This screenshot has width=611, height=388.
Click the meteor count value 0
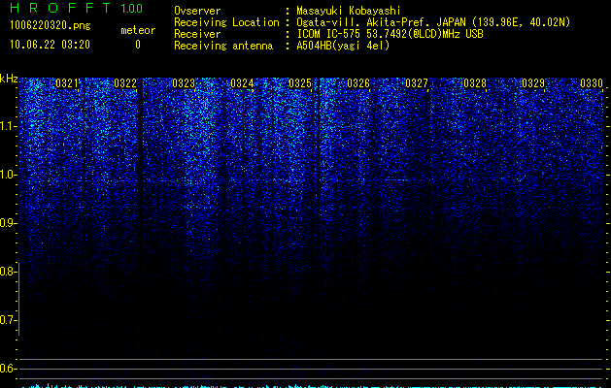click(138, 45)
